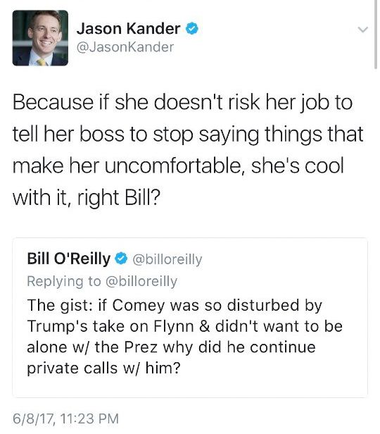Click the vertical scrollbar at the right edge

tap(376, 34)
